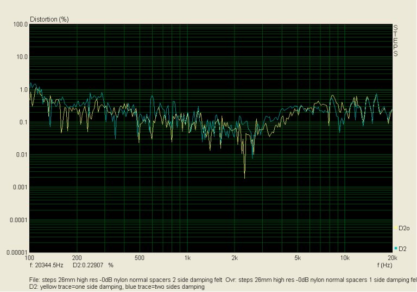Click the 100.0 y-axis label
Screen dimensions: 417x292
(21, 24)
